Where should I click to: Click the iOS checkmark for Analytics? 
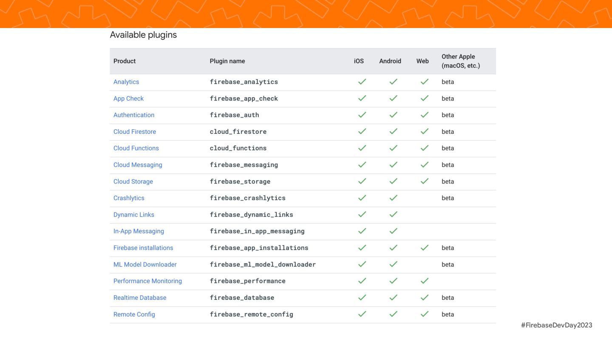[x=362, y=82]
